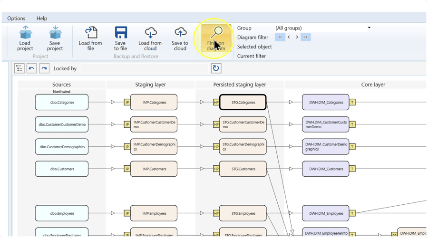428x238 pixels.
Task: Click the Sources column header
Action: point(61,85)
